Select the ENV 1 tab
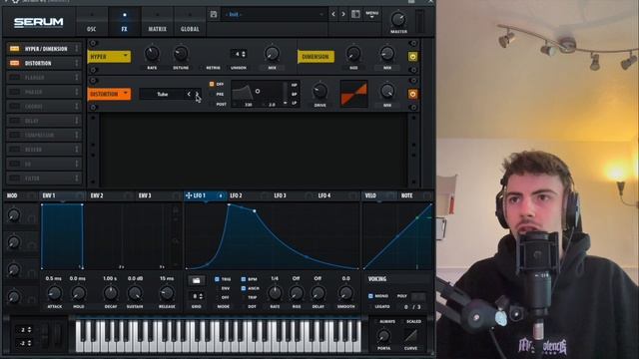The height and width of the screenshot is (359, 639). pos(63,195)
